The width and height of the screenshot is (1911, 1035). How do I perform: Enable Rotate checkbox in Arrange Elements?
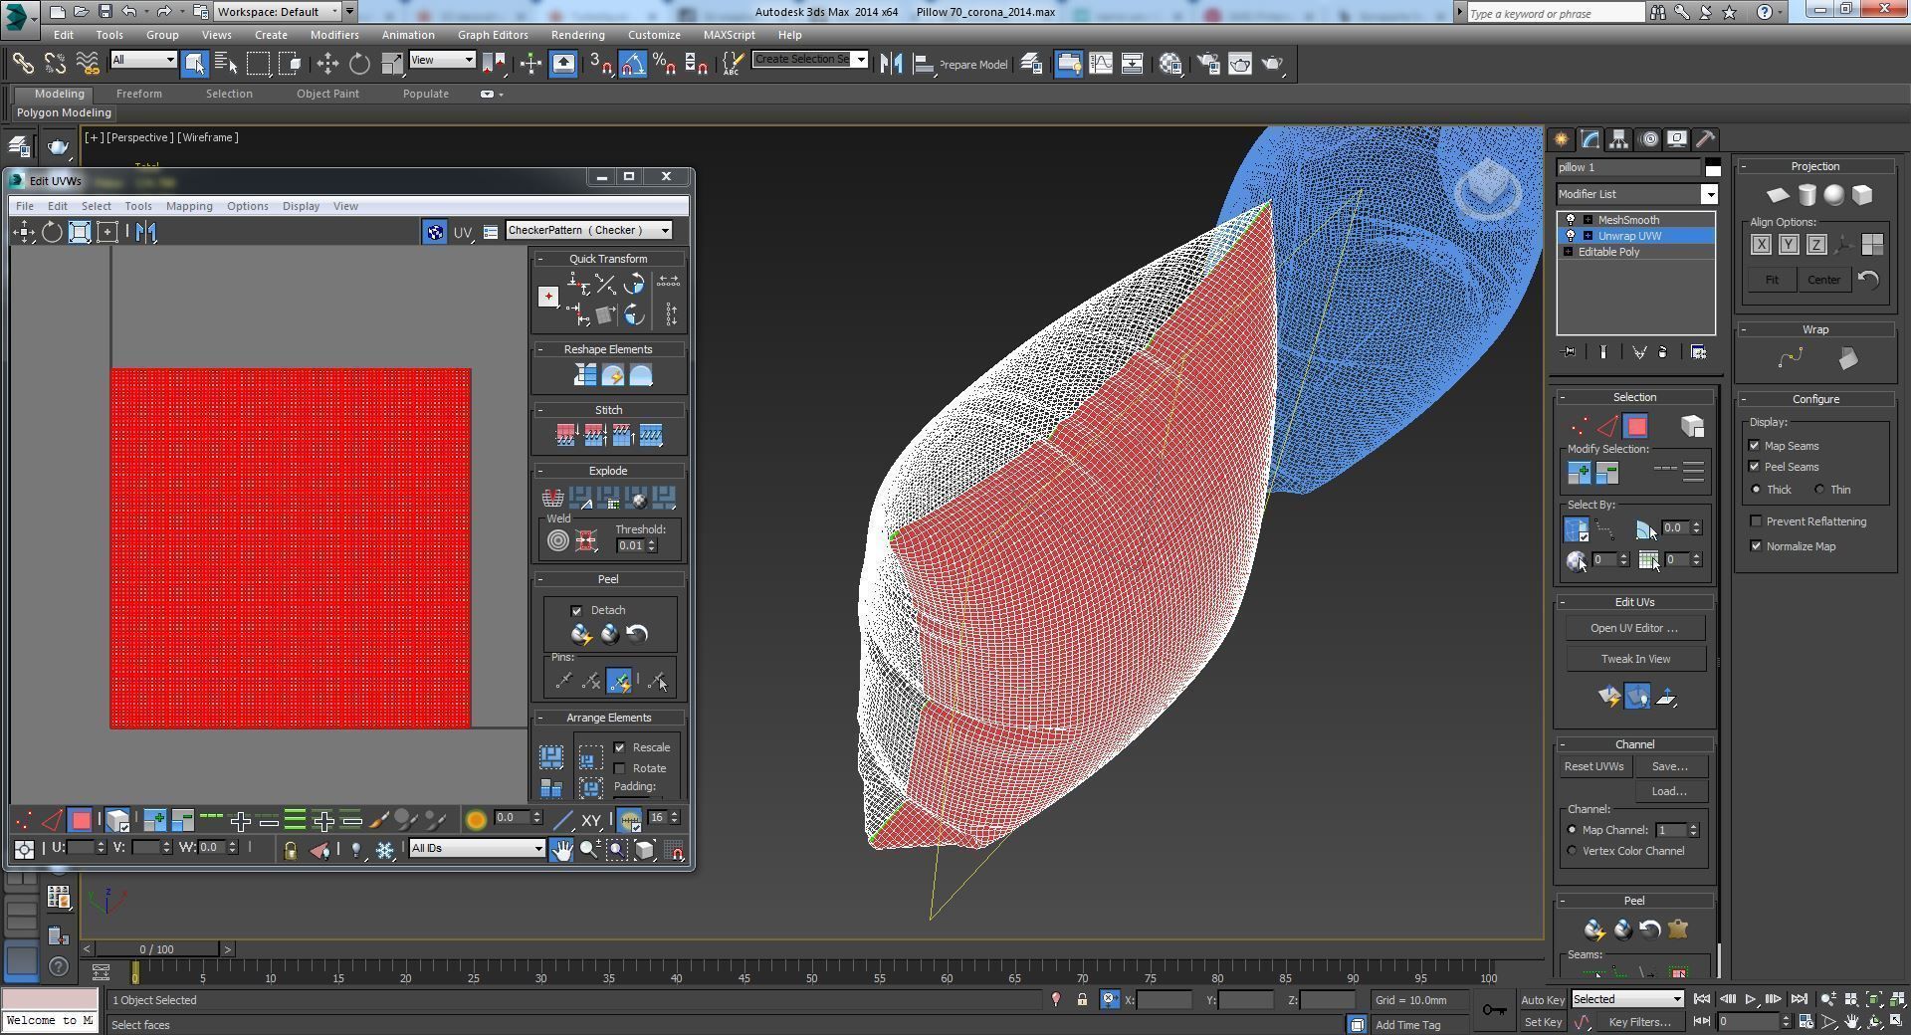click(x=620, y=768)
